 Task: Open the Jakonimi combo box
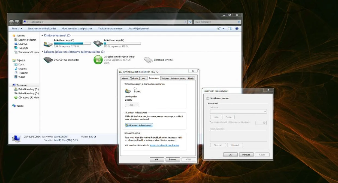coord(238,112)
